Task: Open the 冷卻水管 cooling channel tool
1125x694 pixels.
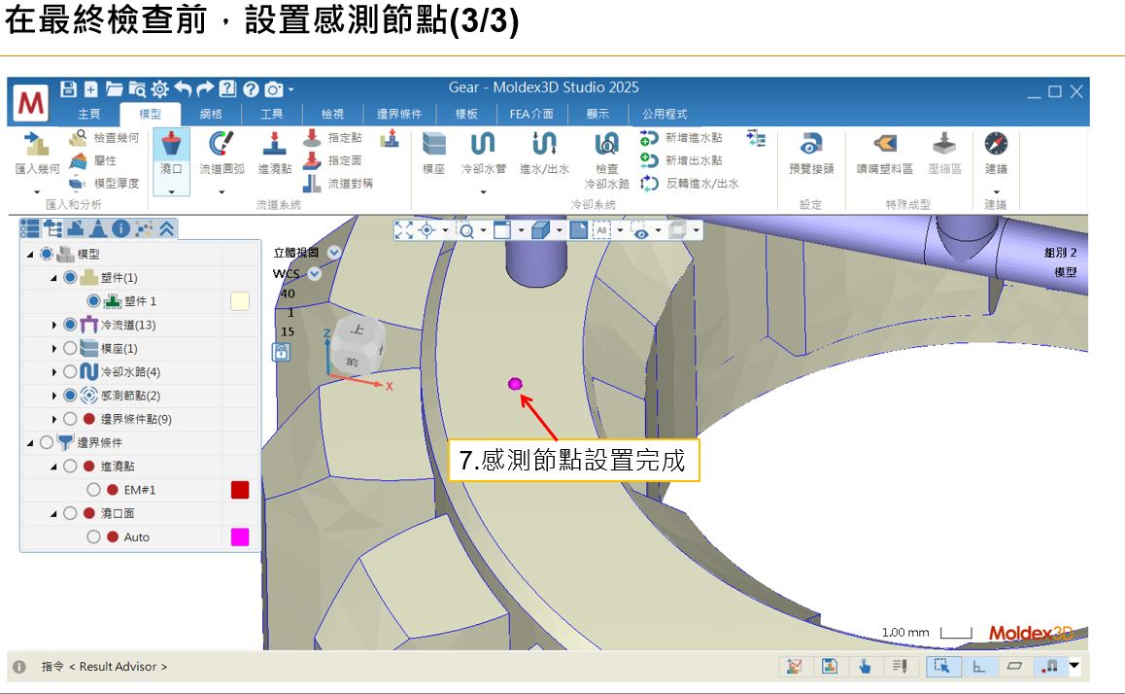Action: [x=483, y=146]
